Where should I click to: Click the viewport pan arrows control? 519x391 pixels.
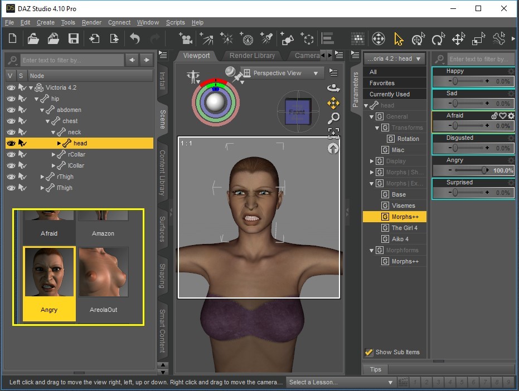(x=333, y=103)
